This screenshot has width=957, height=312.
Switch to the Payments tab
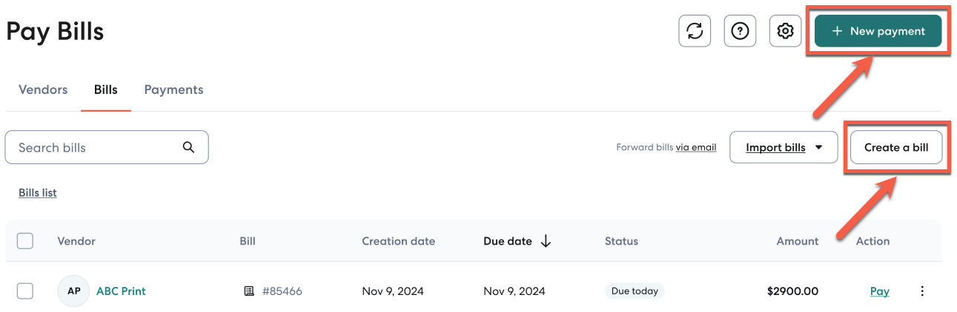click(173, 89)
